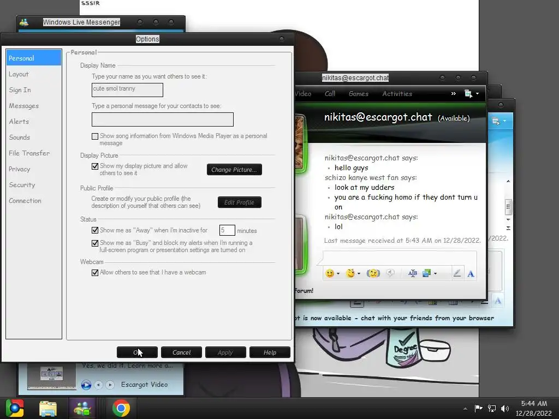Click scrollbar thumb in background chat window
559x419 pixels.
click(x=508, y=207)
